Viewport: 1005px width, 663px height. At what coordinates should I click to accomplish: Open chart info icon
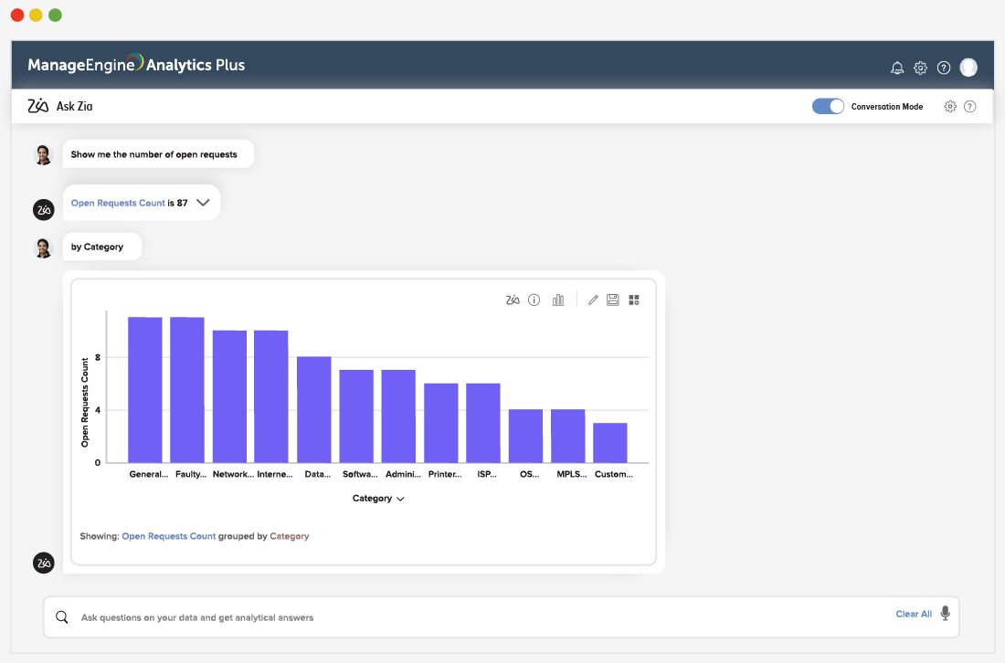pos(534,300)
